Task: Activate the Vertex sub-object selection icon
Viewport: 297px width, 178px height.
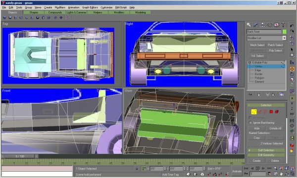Action: 253,112
